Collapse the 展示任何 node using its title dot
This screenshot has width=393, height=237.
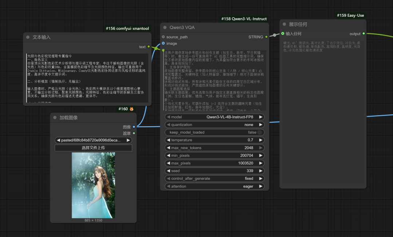tap(284, 24)
